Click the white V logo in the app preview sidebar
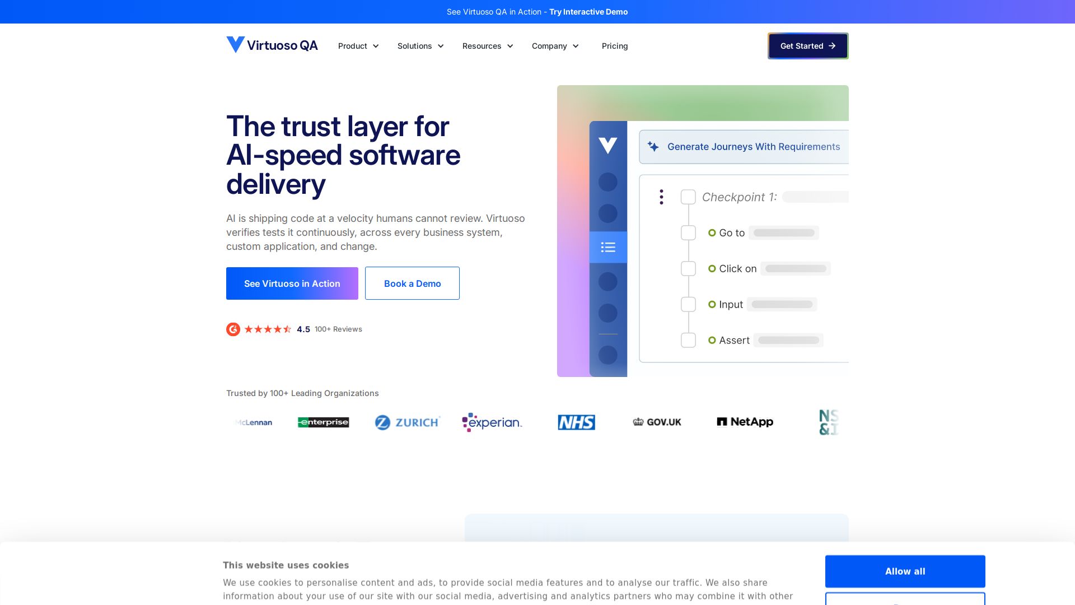Image resolution: width=1075 pixels, height=605 pixels. point(607,146)
